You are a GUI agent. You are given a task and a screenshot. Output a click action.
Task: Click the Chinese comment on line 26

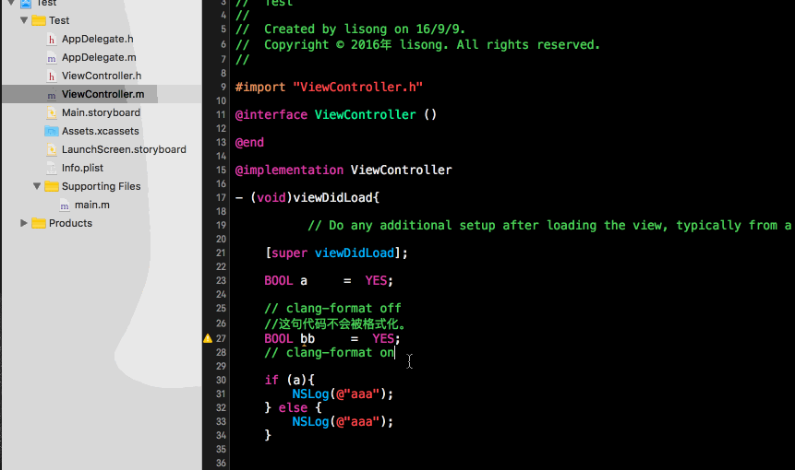pyautogui.click(x=335, y=323)
